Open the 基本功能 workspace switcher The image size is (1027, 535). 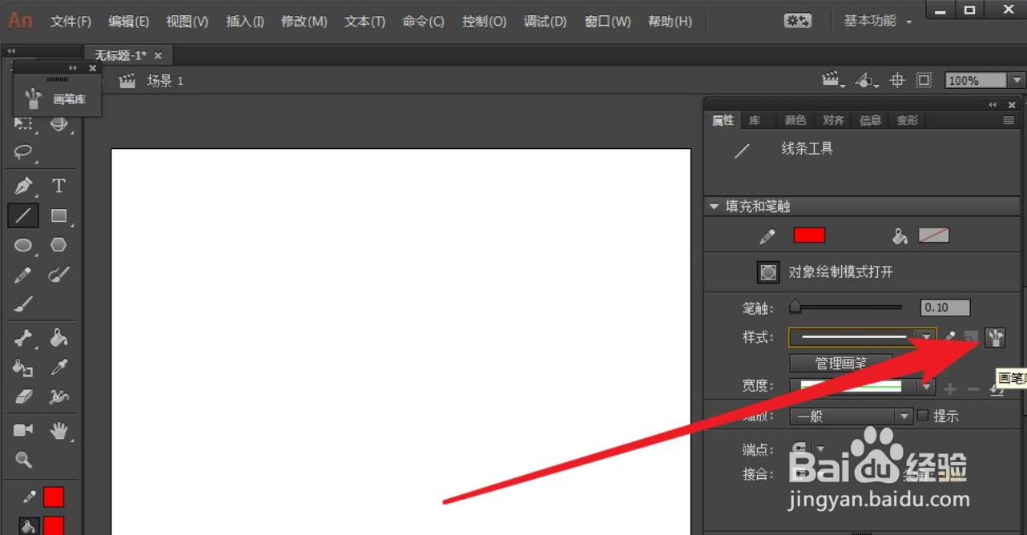click(877, 21)
